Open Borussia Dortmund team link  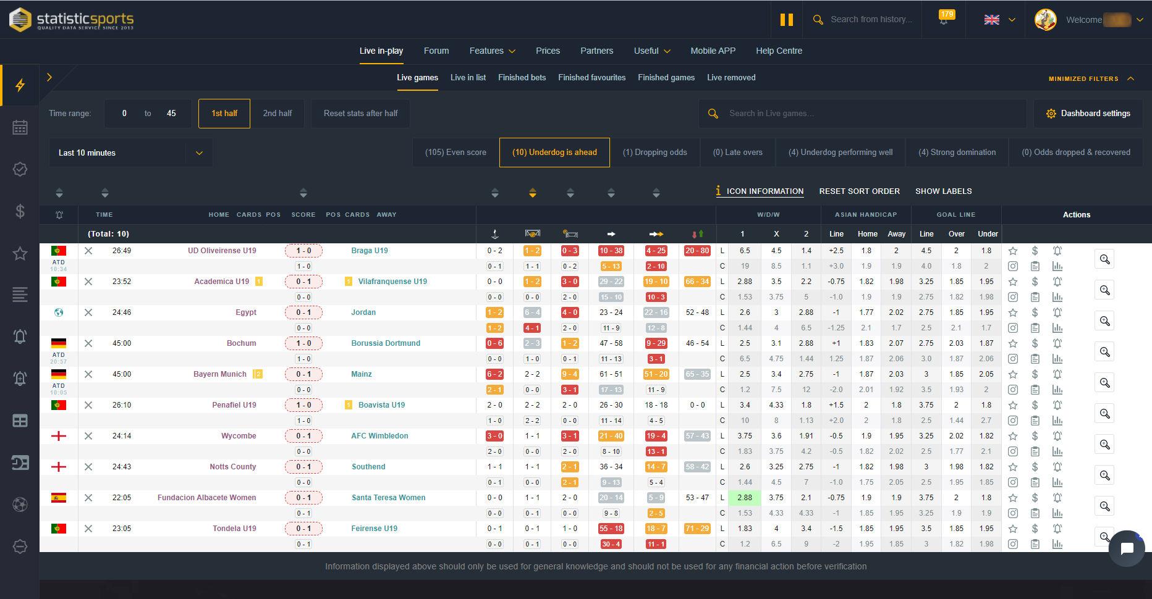click(x=386, y=343)
